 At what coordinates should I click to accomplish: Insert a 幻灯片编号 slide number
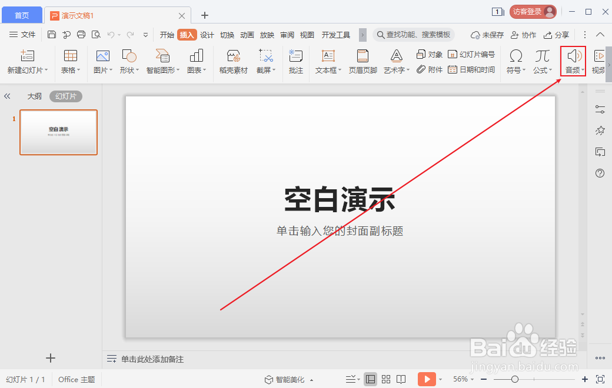(x=471, y=53)
